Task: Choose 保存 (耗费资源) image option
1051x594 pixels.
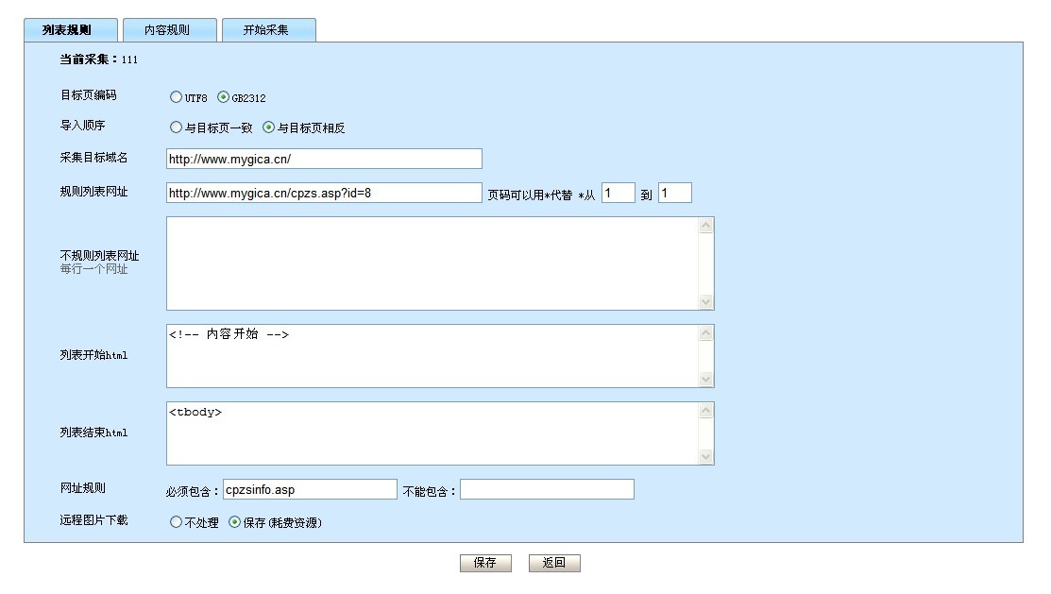Action: pyautogui.click(x=234, y=522)
